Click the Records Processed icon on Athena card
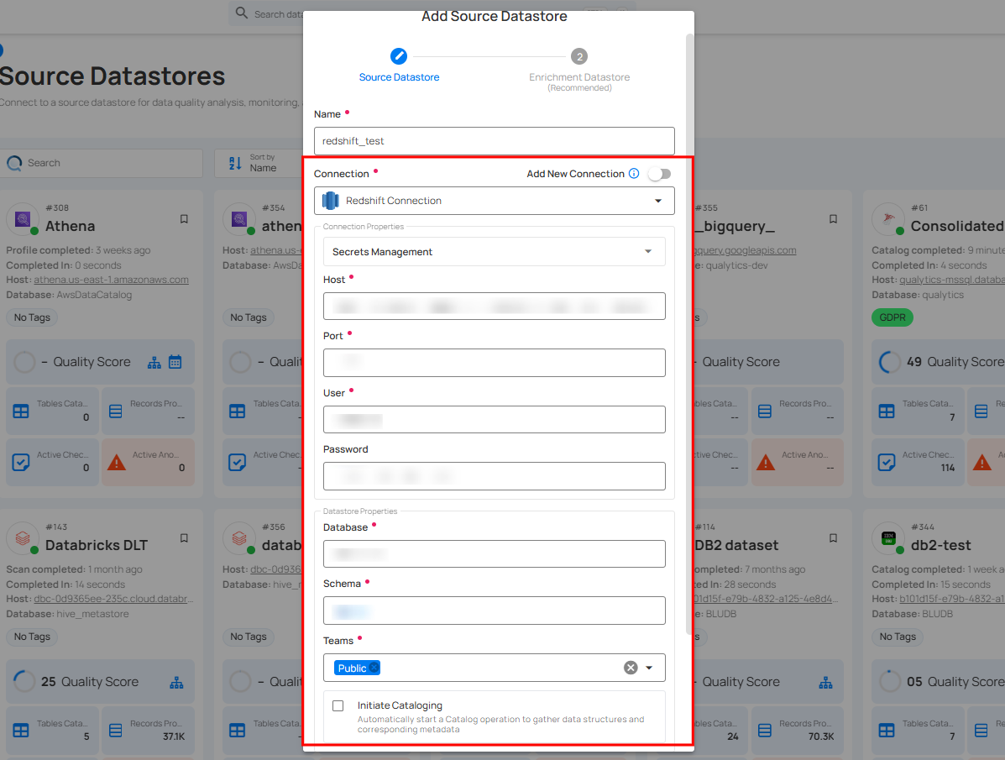 click(x=118, y=411)
